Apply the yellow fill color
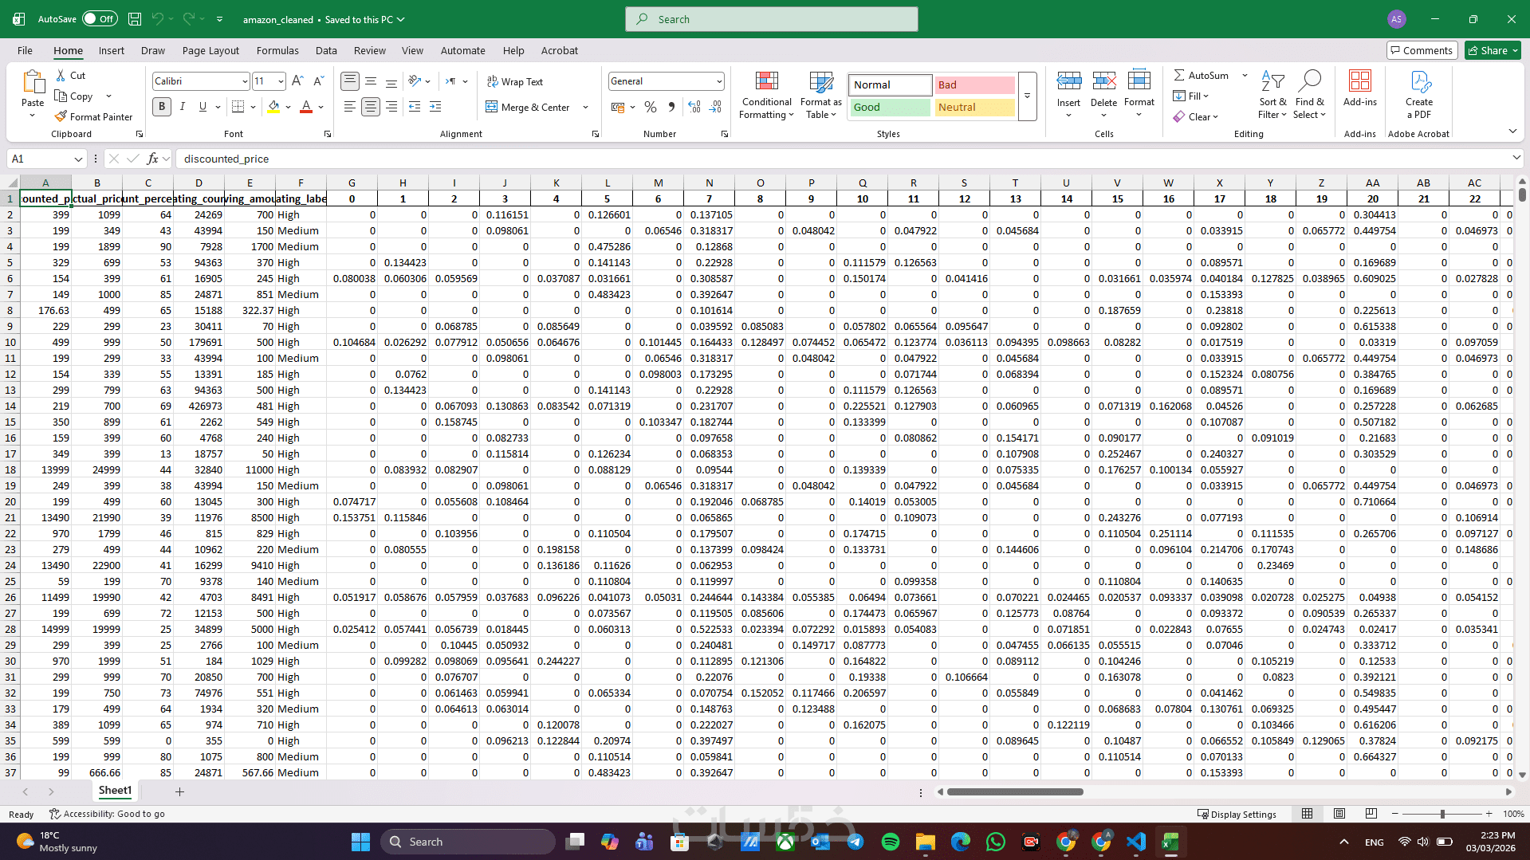The width and height of the screenshot is (1530, 860). 274,107
